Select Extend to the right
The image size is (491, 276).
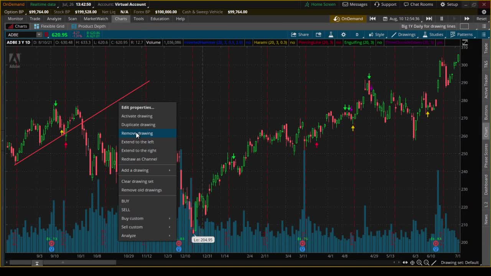[147, 150]
